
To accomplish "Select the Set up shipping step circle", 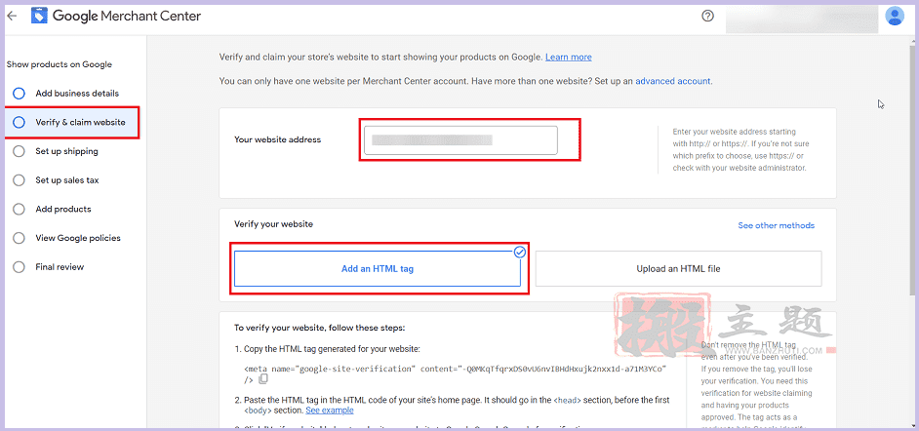I will tap(19, 151).
